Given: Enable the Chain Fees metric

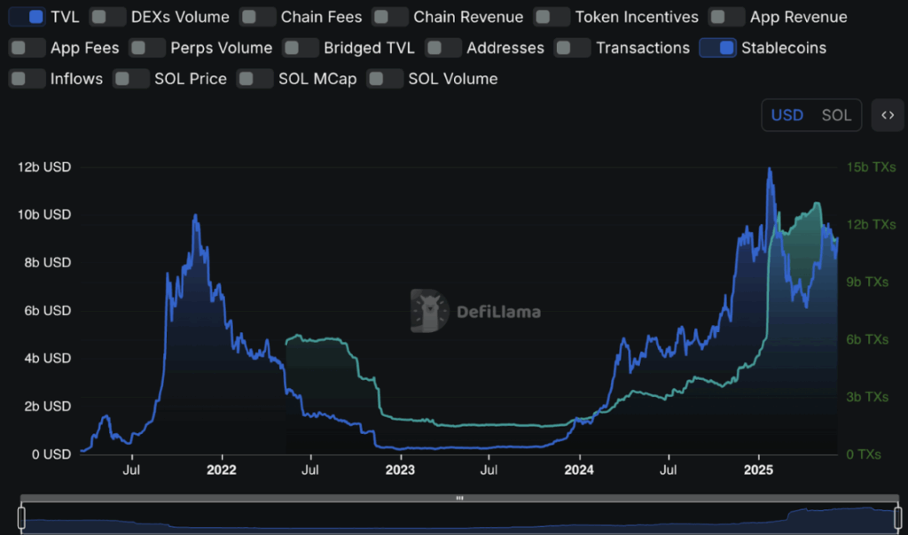Looking at the screenshot, I should [x=258, y=17].
